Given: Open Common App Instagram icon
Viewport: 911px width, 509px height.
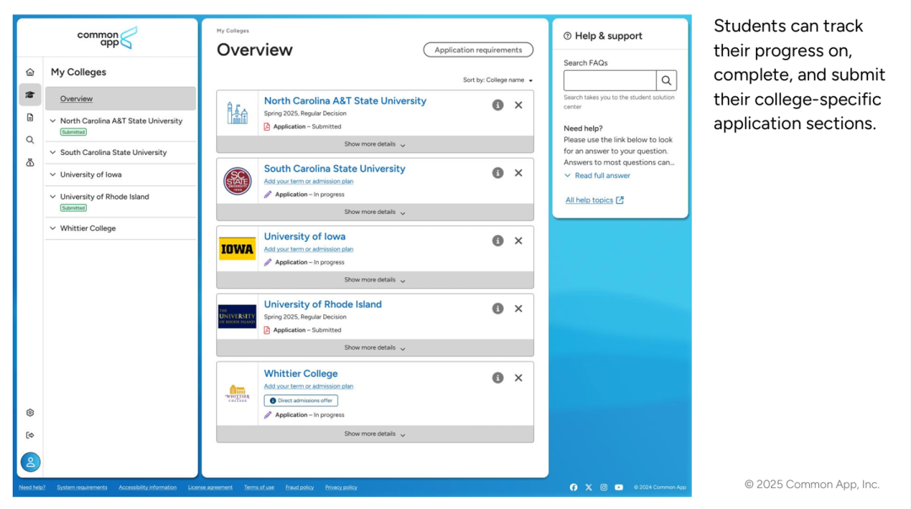Looking at the screenshot, I should click(604, 488).
